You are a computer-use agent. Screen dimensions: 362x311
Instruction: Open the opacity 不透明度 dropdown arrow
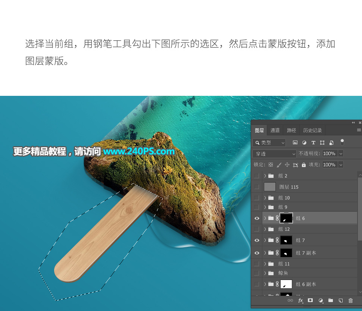point(340,154)
